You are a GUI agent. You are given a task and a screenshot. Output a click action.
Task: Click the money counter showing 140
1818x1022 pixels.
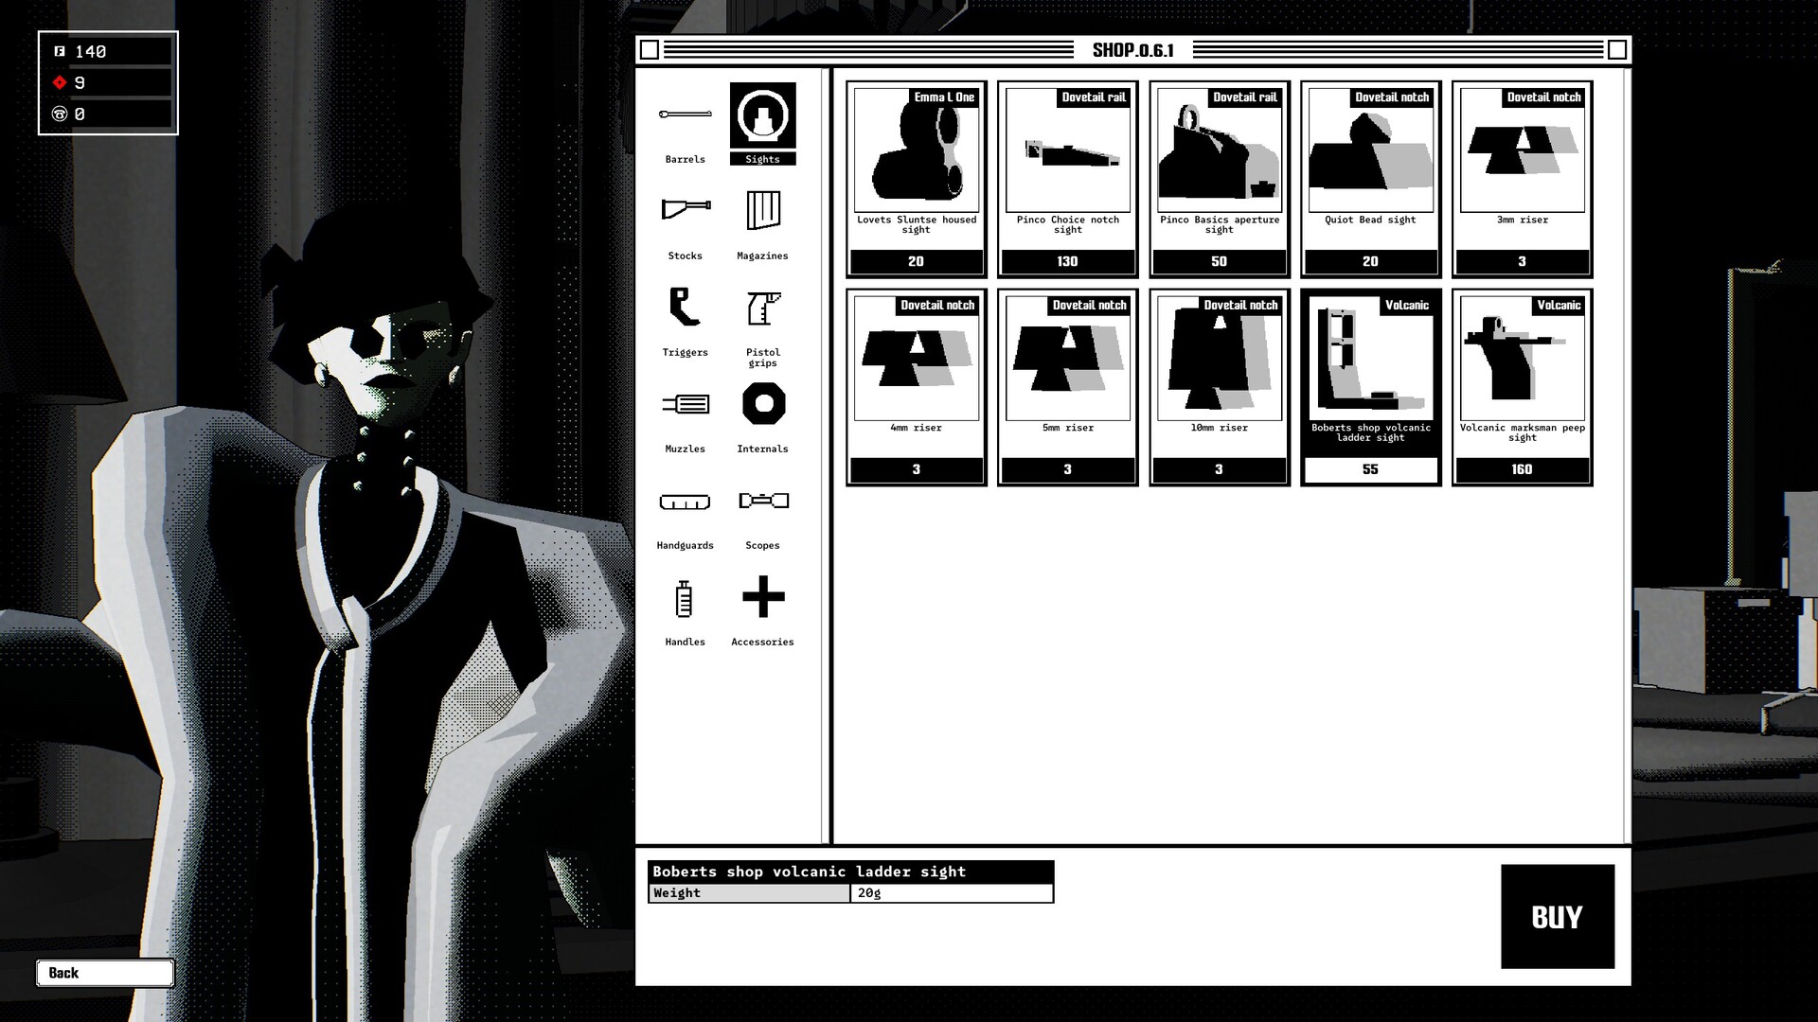point(108,51)
